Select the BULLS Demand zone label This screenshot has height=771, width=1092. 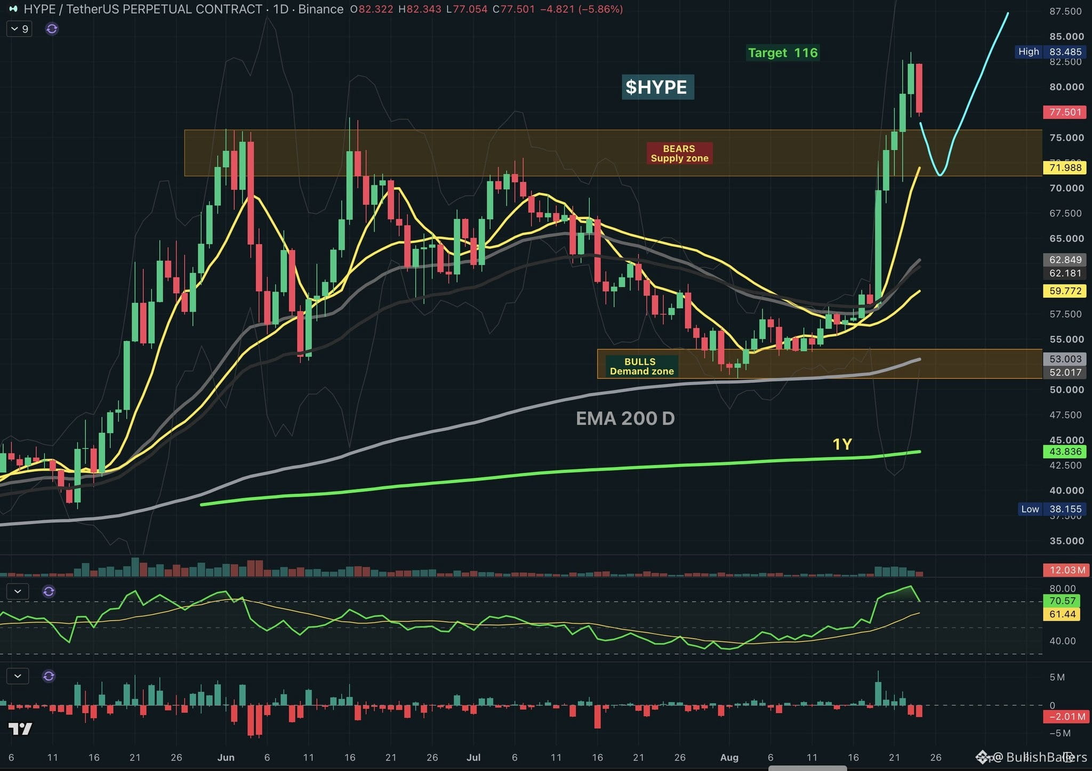pos(641,366)
